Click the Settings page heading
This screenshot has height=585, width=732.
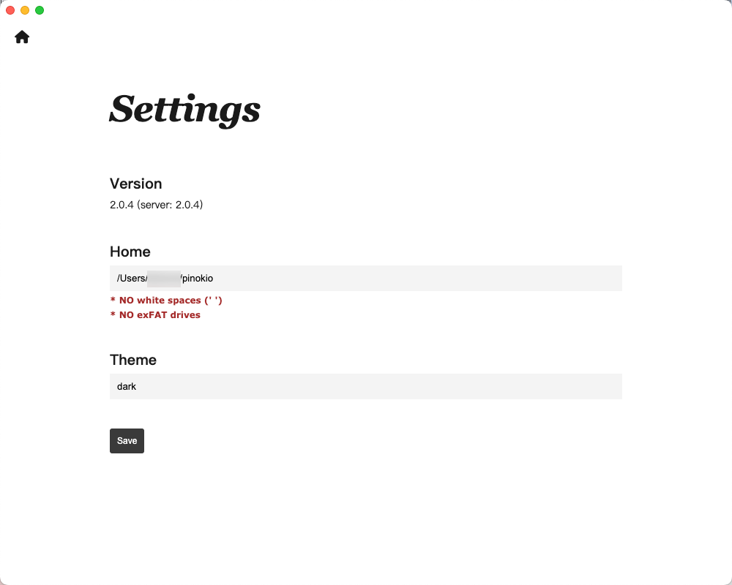pos(184,110)
